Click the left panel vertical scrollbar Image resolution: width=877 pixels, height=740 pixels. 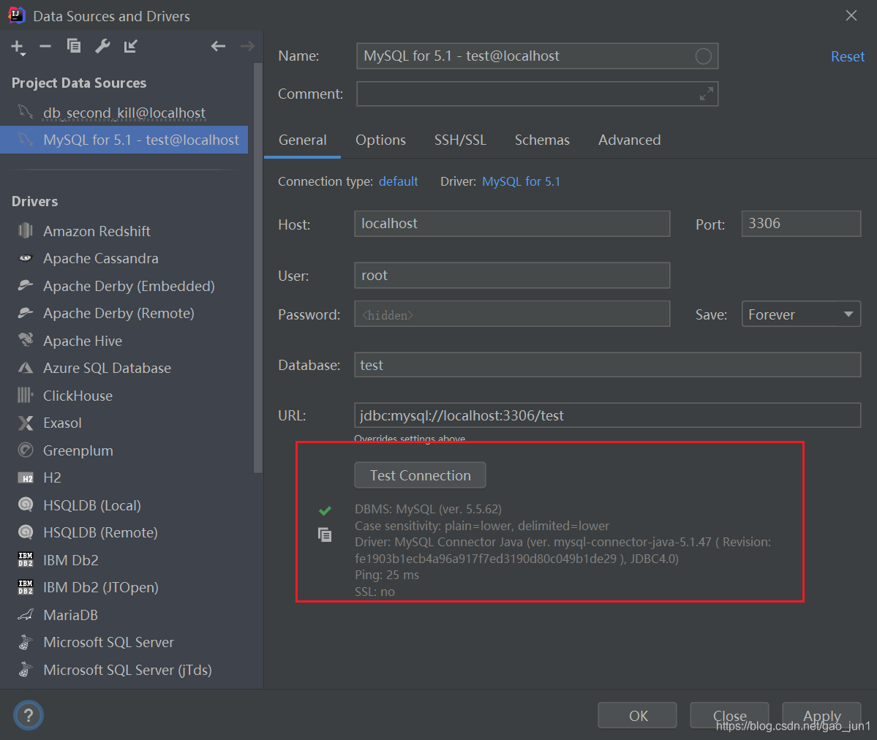point(258,268)
